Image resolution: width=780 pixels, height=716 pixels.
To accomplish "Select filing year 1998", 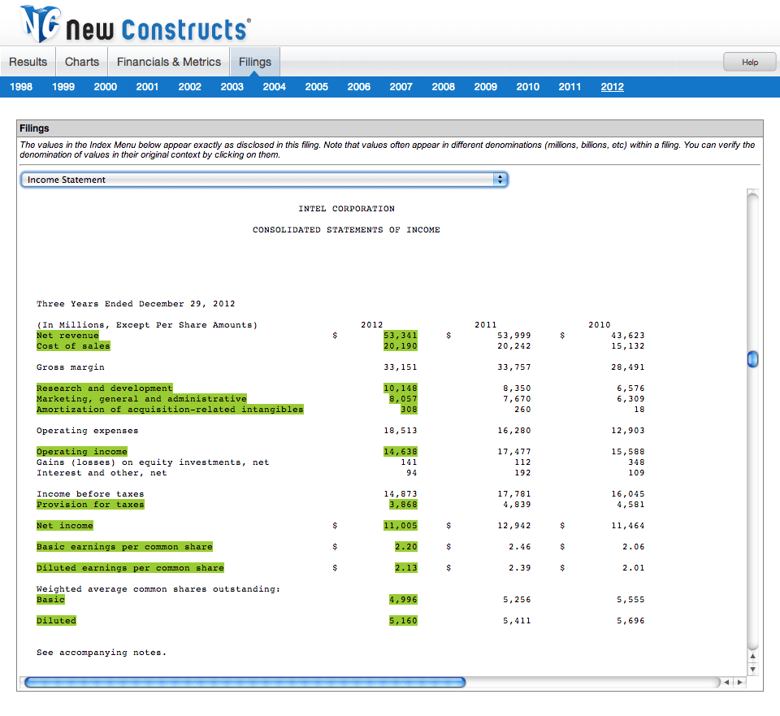I will click(x=21, y=87).
